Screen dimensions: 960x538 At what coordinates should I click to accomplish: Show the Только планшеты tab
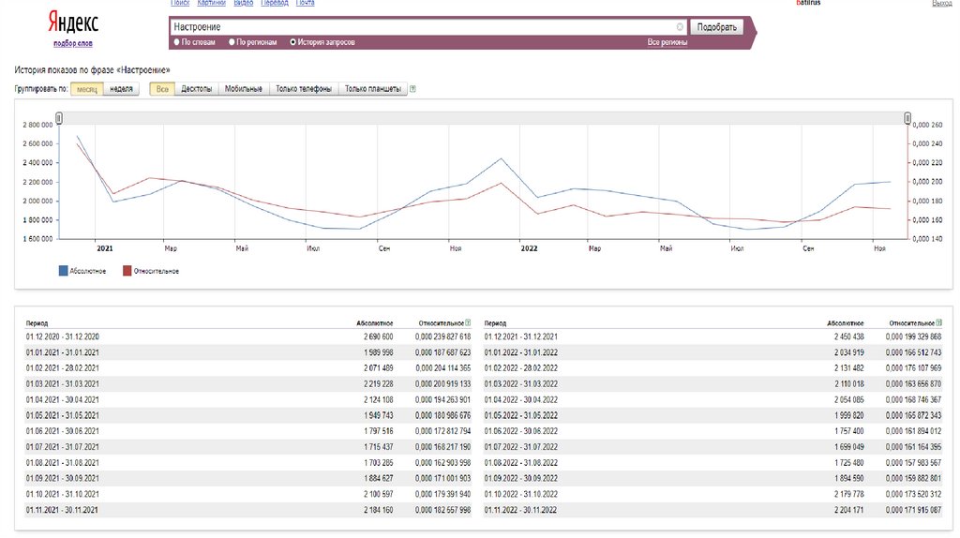[372, 89]
